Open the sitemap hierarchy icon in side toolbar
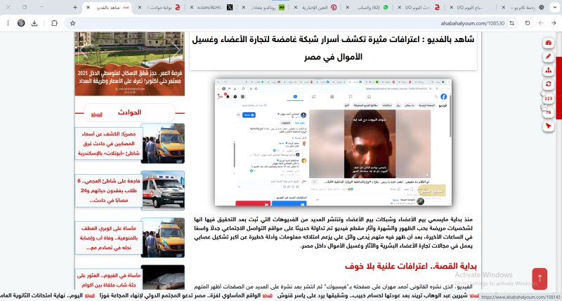The height and width of the screenshot is (301, 562). [x=549, y=70]
